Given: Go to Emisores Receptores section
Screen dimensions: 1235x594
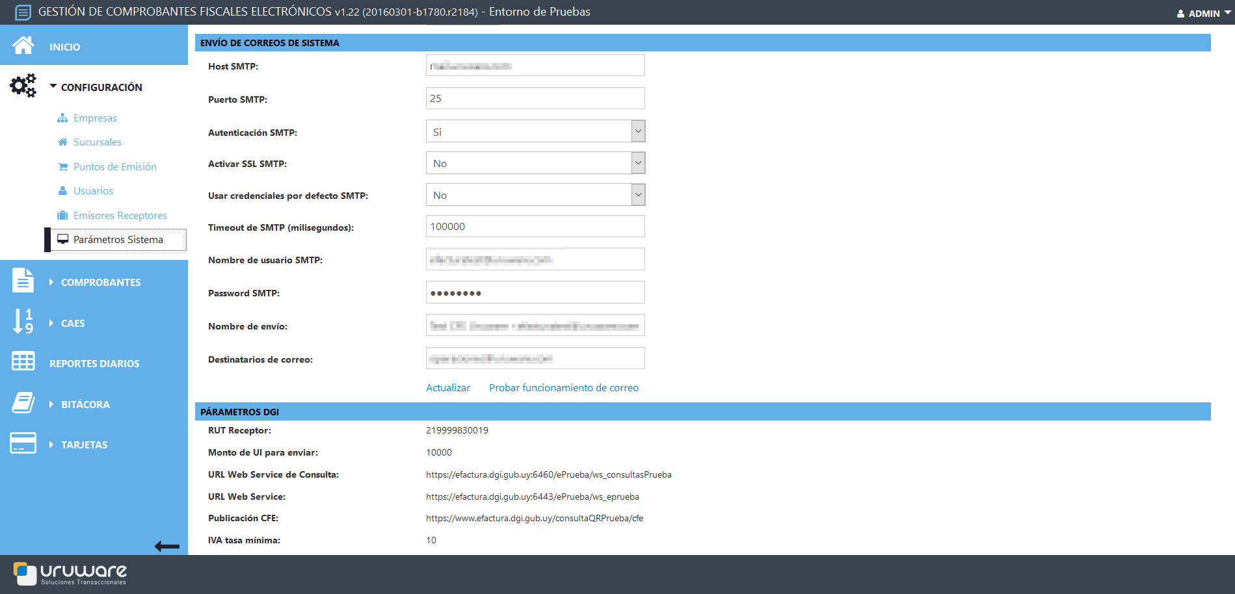Looking at the screenshot, I should coord(120,215).
